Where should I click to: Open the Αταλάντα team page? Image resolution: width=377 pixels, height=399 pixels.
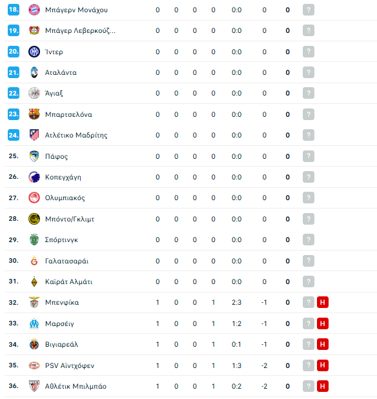pos(61,72)
